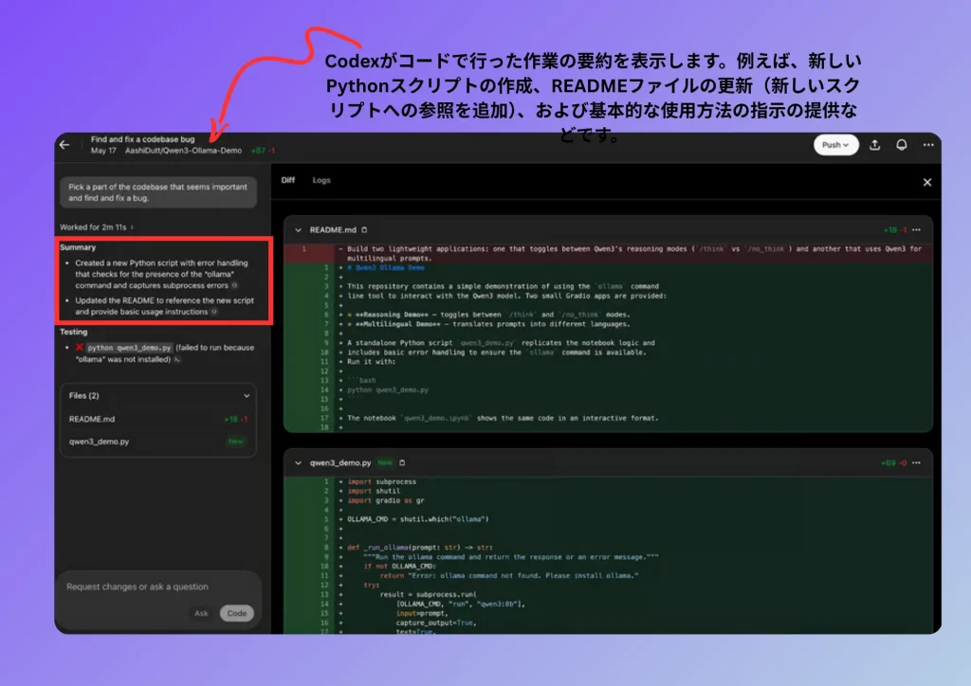
Task: Click the qwen3_demo.py filename in diff header
Action: coord(340,462)
